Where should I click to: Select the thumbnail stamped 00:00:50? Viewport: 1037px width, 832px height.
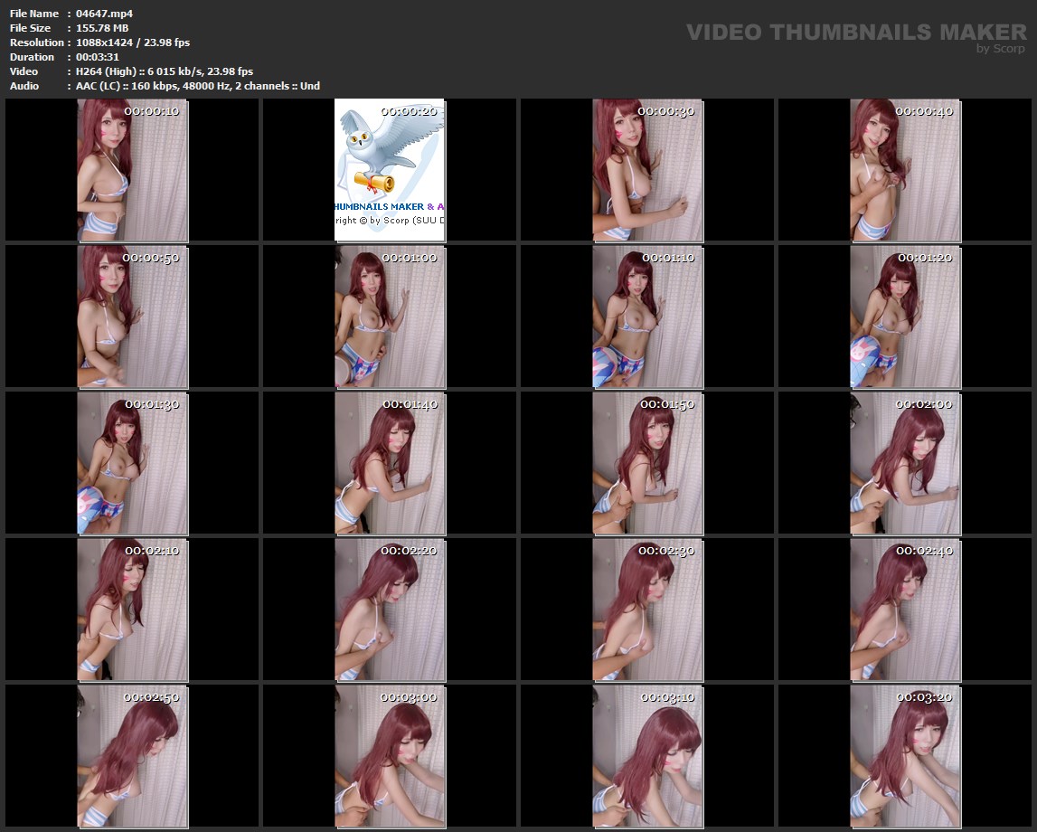[133, 317]
